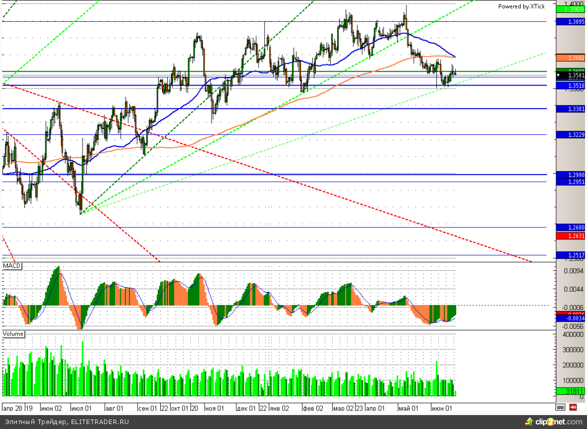Click the 300000 volume axis value
Viewport: 587px width, 429px height.
pyautogui.click(x=573, y=350)
